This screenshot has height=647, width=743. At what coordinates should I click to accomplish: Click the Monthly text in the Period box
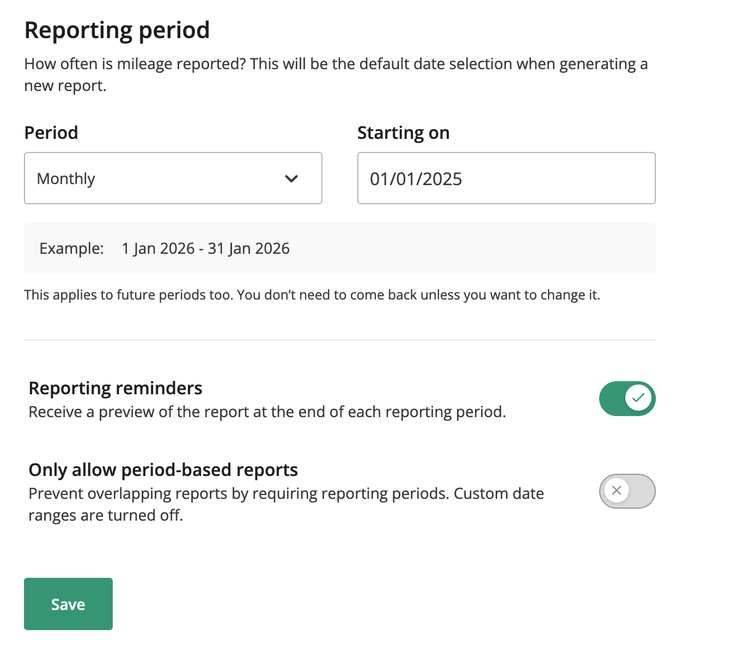tap(65, 178)
